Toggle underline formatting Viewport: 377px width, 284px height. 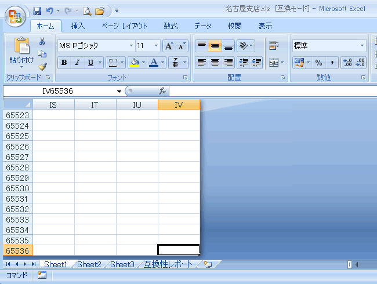90,63
